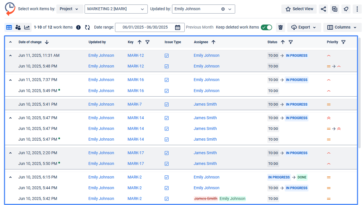
Task: Open the Key column filter icon
Action: 147,42
